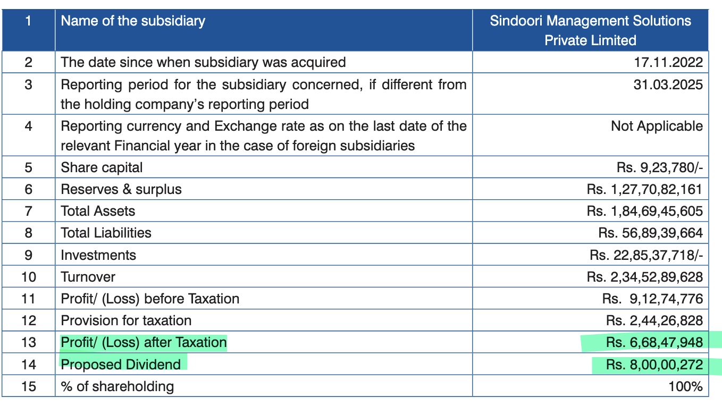
Task: Click the share capital value Rs. 9,23,780/-
Action: click(660, 168)
